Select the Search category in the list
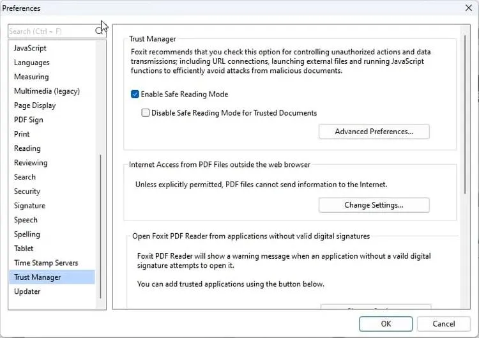 52,177
